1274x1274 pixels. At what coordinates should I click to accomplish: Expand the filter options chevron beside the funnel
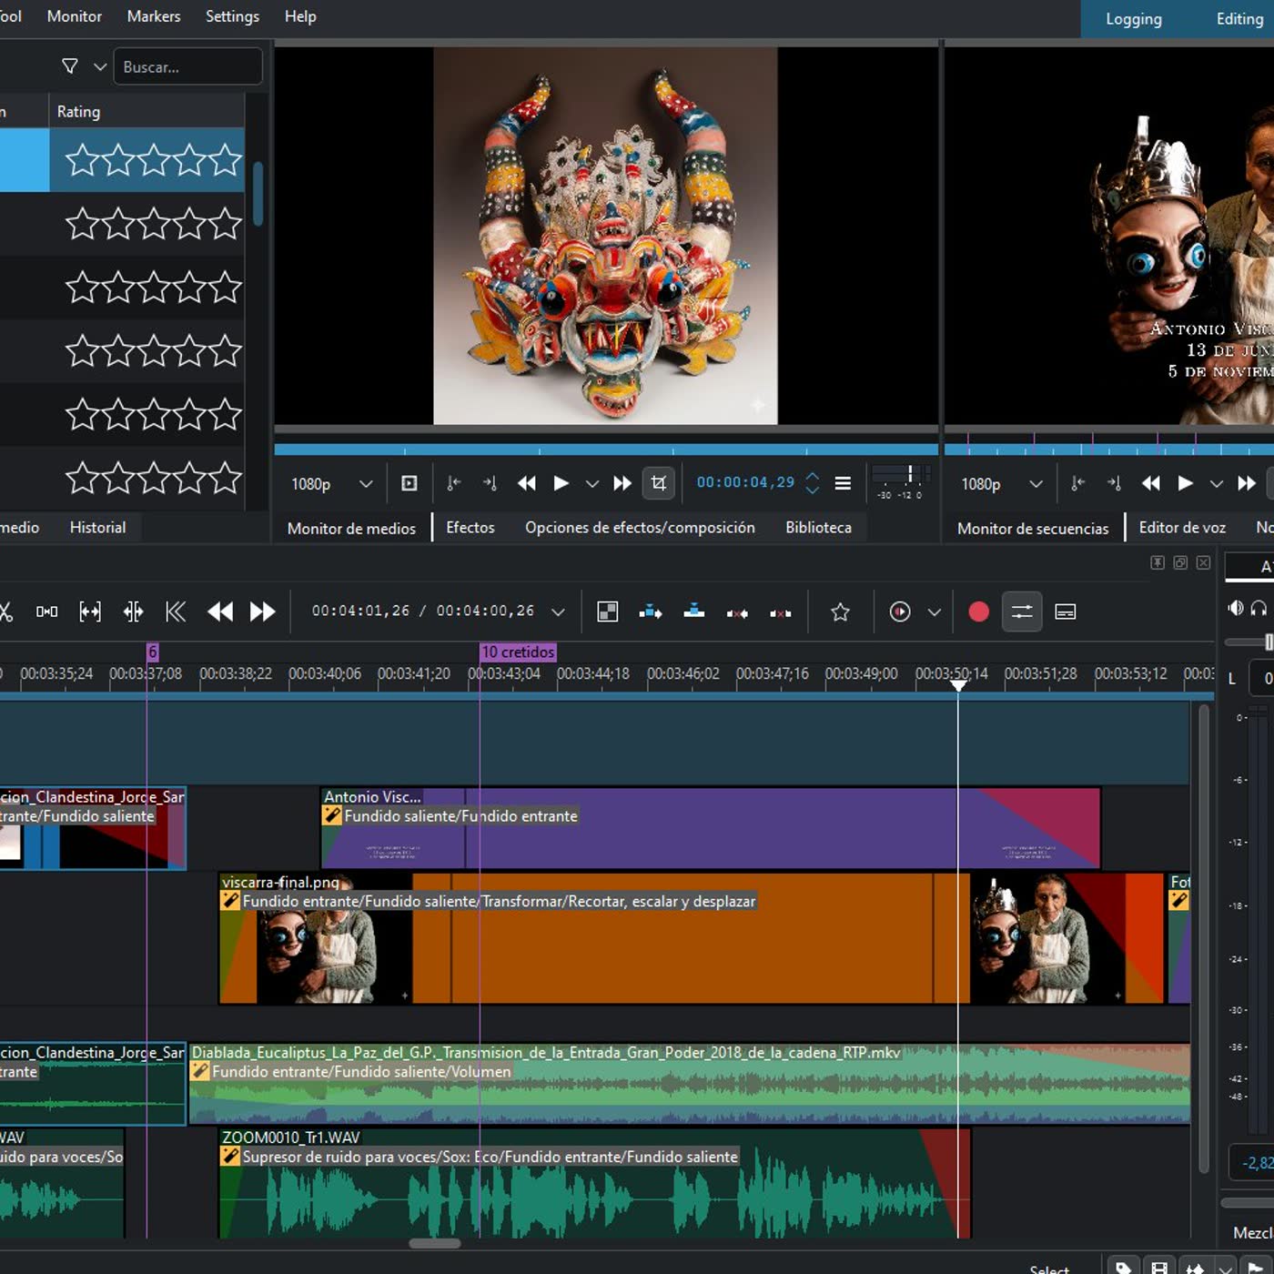tap(100, 66)
